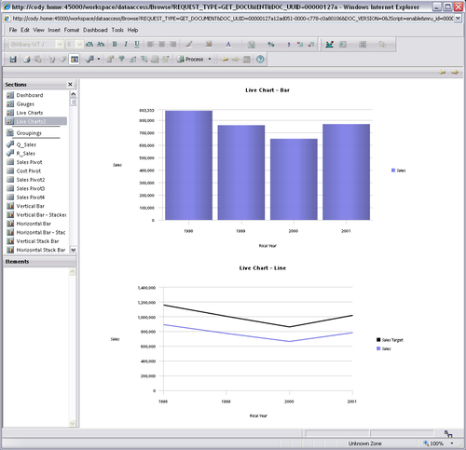Open the Process dropdown arrow

[210, 59]
